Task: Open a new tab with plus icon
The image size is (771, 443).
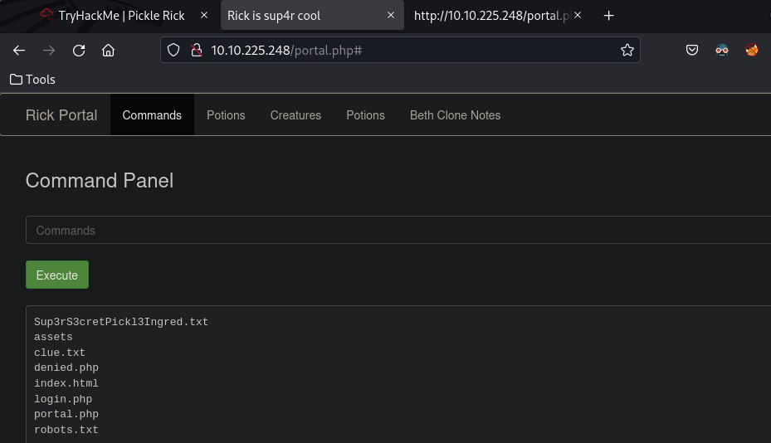Action: [608, 16]
